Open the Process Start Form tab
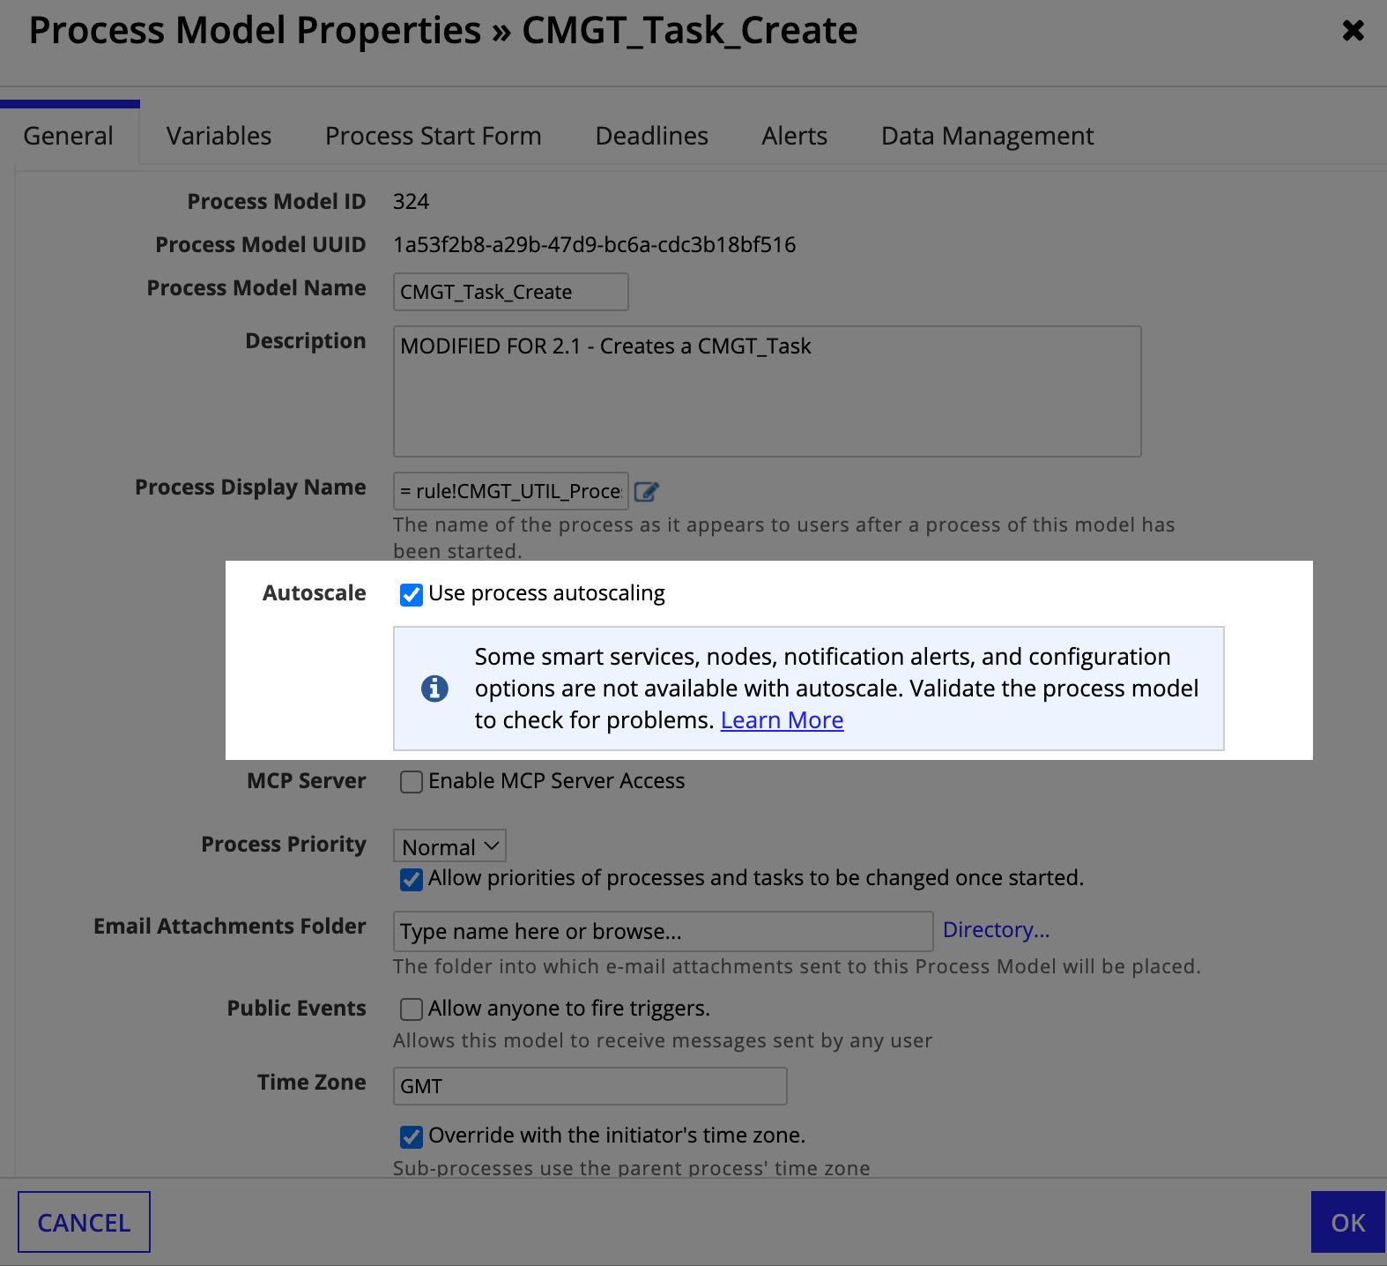The width and height of the screenshot is (1387, 1266). coord(433,136)
